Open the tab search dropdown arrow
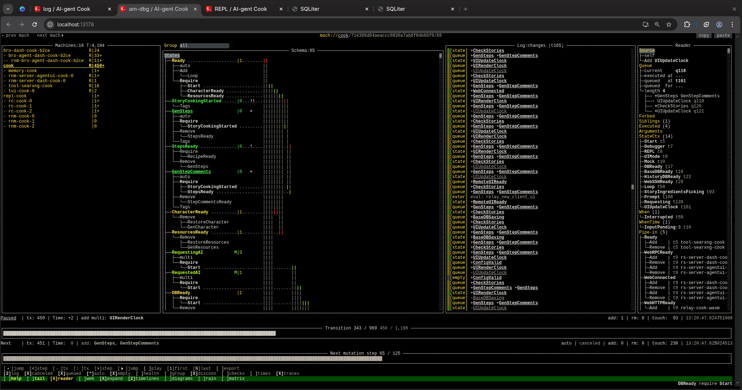742x390 pixels. click(8, 9)
